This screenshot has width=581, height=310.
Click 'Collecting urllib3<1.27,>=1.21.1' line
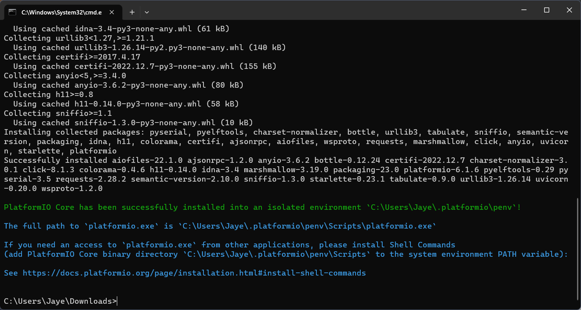tap(79, 38)
